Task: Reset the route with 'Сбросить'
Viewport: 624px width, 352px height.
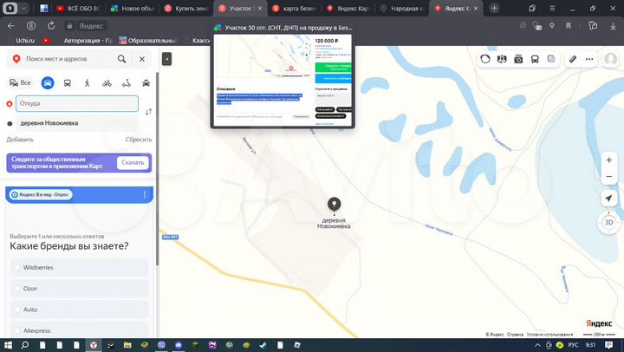Action: 139,140
